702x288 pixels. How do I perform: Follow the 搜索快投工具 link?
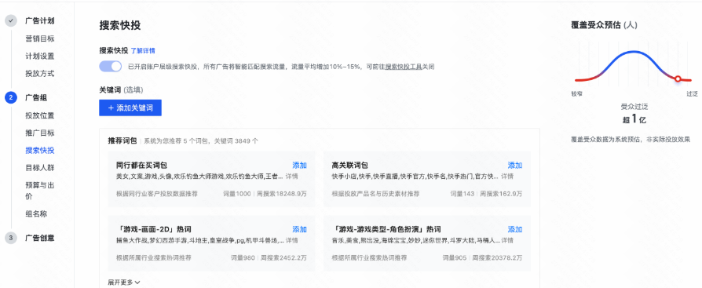404,67
